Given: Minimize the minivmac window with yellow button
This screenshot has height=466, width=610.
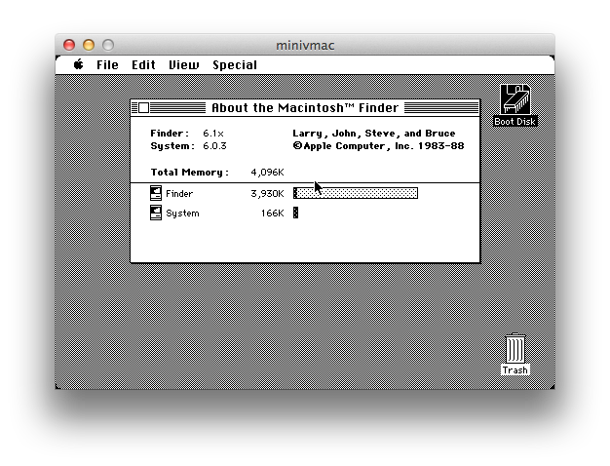Looking at the screenshot, I should 89,45.
